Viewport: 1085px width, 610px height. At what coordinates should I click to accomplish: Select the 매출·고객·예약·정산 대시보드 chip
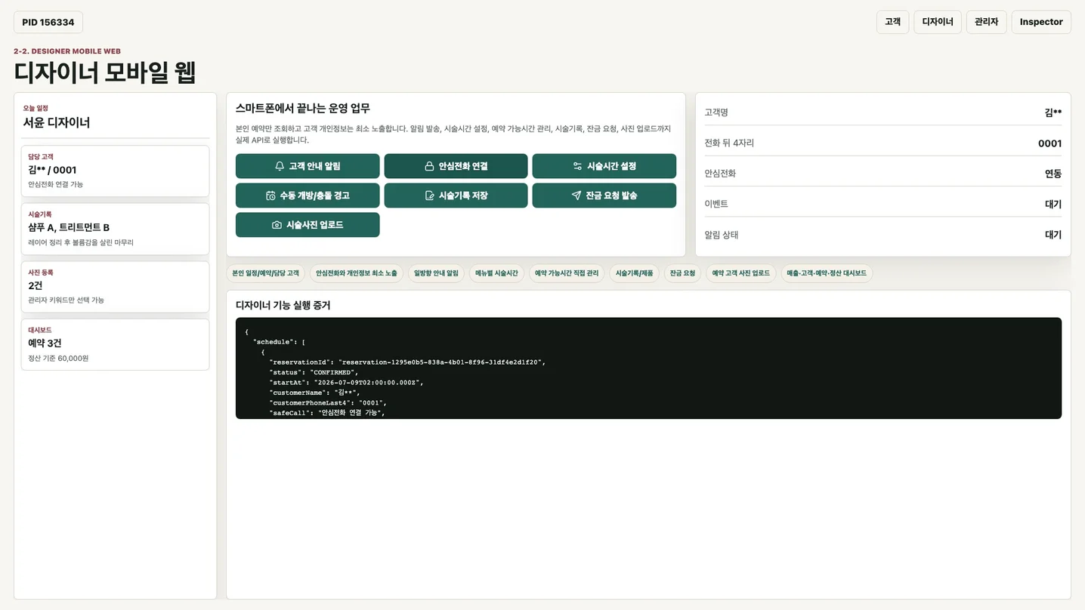[827, 273]
